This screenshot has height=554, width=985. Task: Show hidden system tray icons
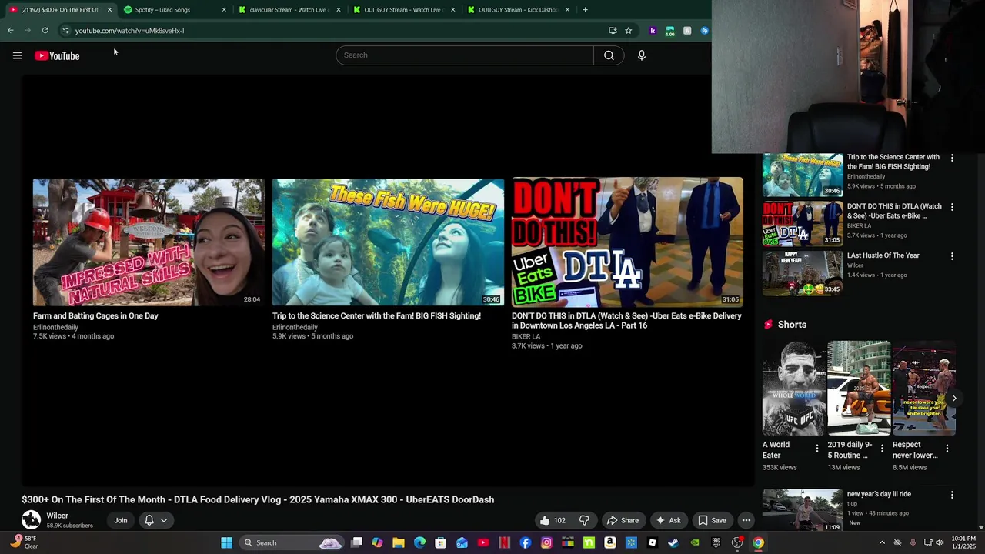[882, 542]
